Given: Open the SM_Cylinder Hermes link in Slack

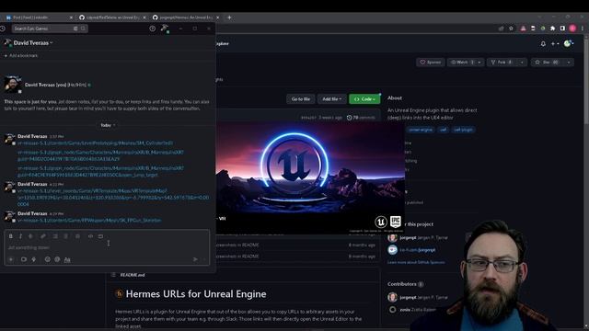Looking at the screenshot, I should pos(96,143).
